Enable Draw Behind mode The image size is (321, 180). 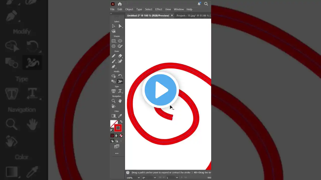click(x=117, y=141)
